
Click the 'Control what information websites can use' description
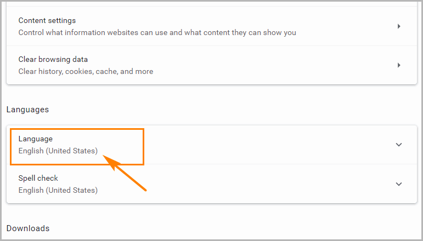157,32
